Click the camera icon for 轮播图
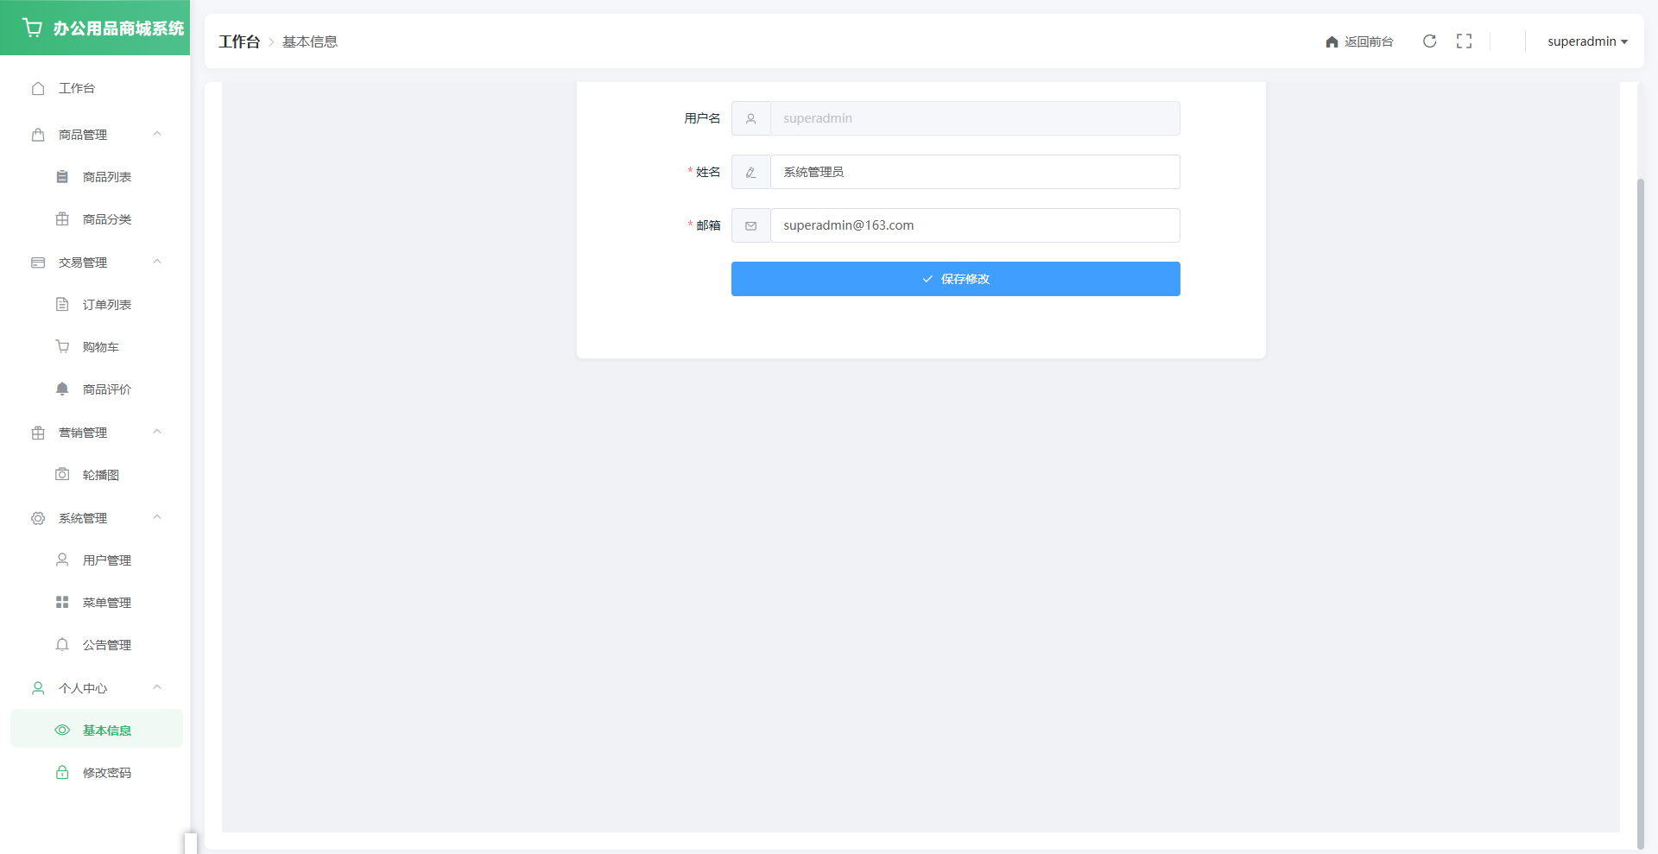Viewport: 1658px width, 854px height. click(x=62, y=475)
